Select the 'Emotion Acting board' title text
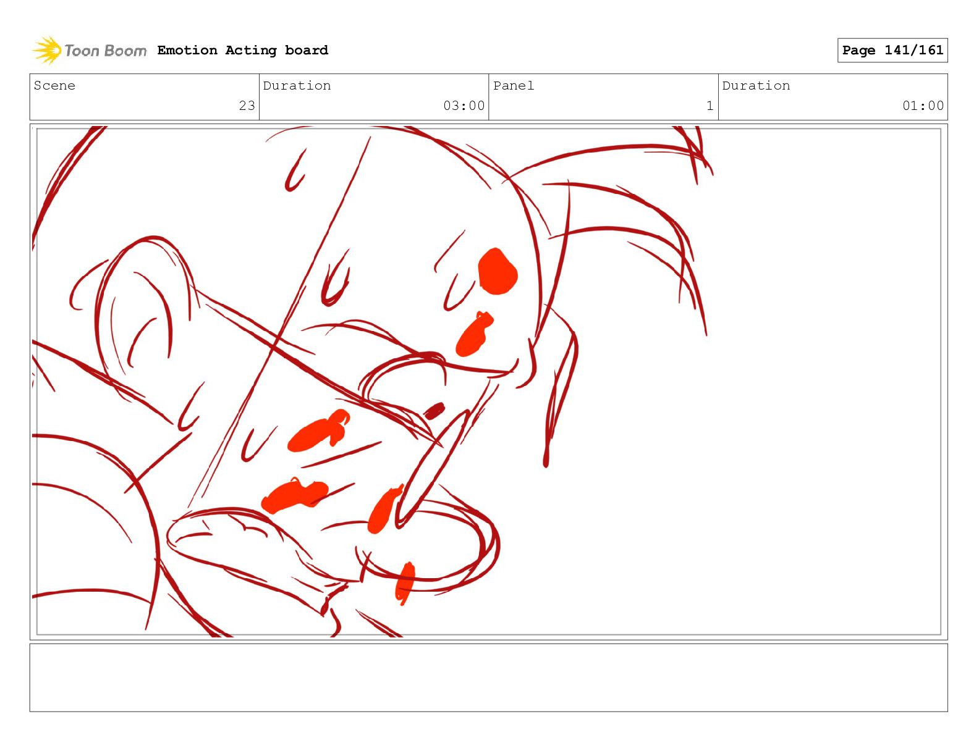The width and height of the screenshot is (979, 756). click(242, 50)
